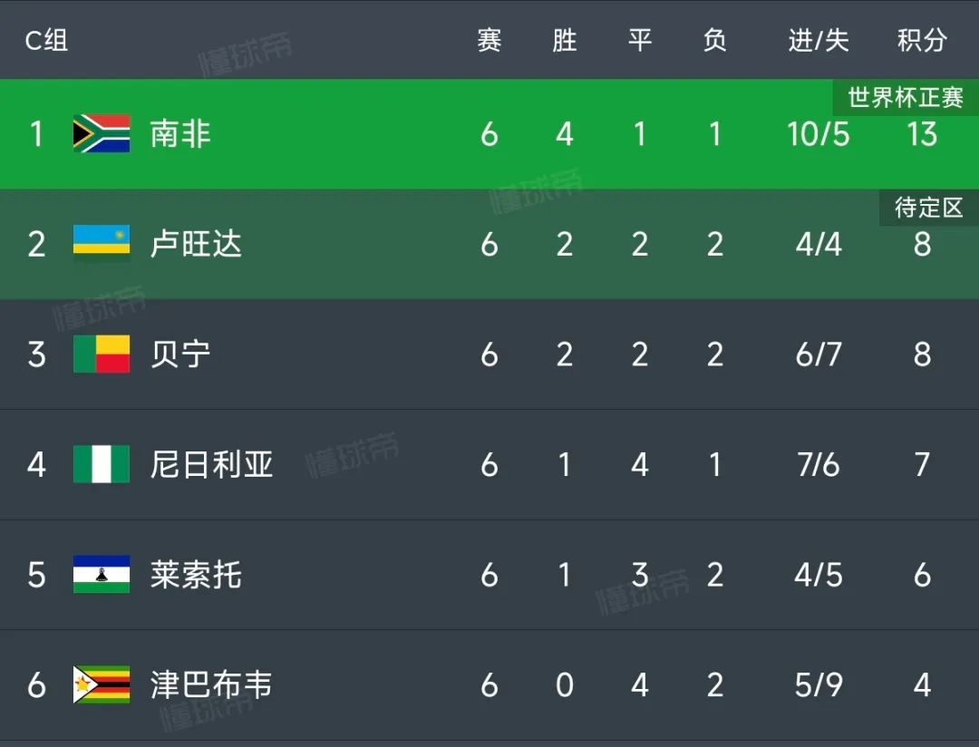Open the 津巴布韦 team page
The height and width of the screenshot is (747, 979).
[x=211, y=684]
